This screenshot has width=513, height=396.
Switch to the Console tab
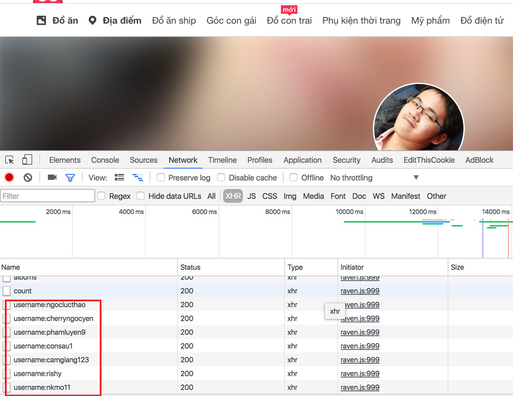105,160
